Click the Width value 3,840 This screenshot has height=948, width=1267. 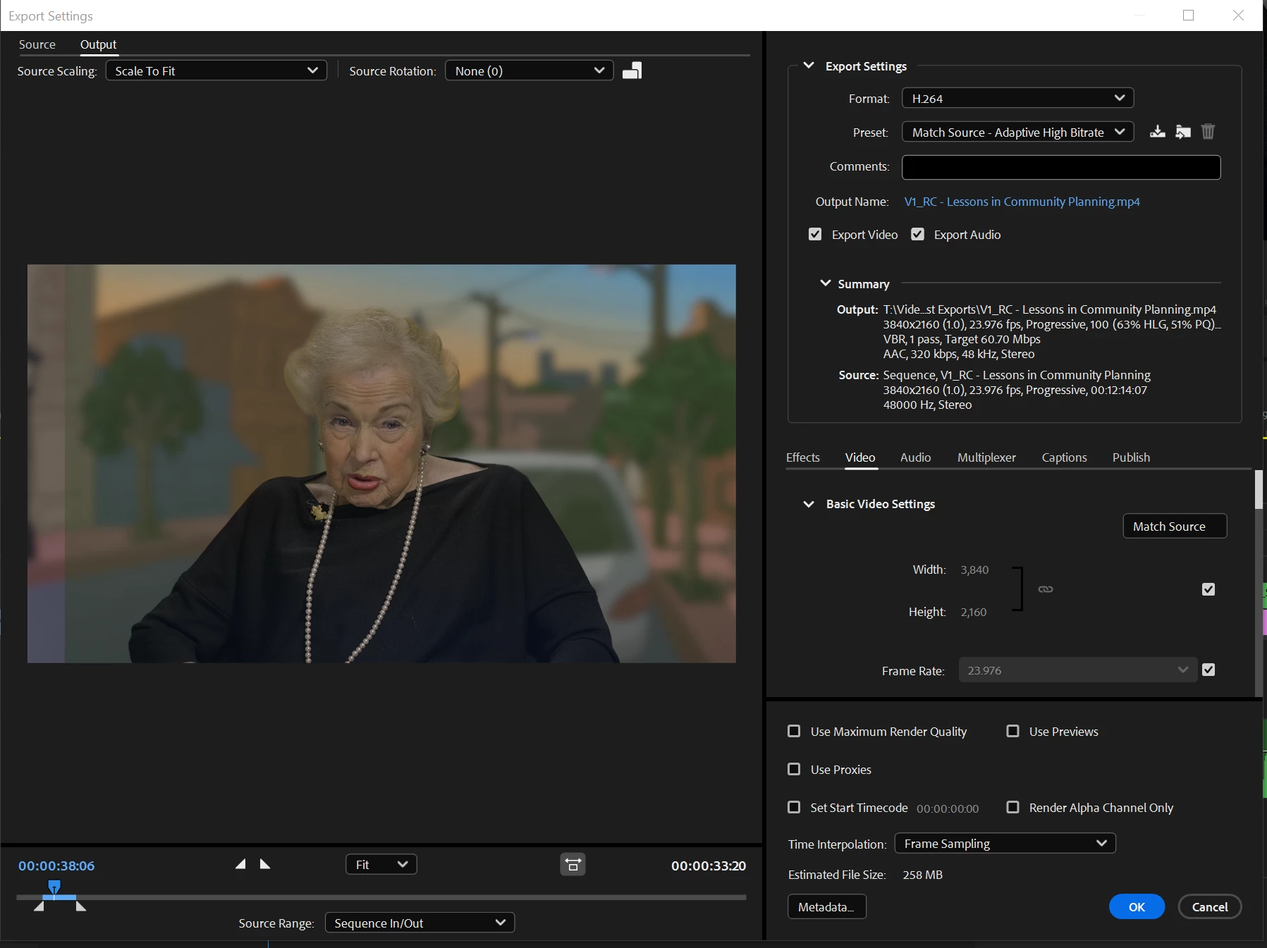(x=974, y=570)
